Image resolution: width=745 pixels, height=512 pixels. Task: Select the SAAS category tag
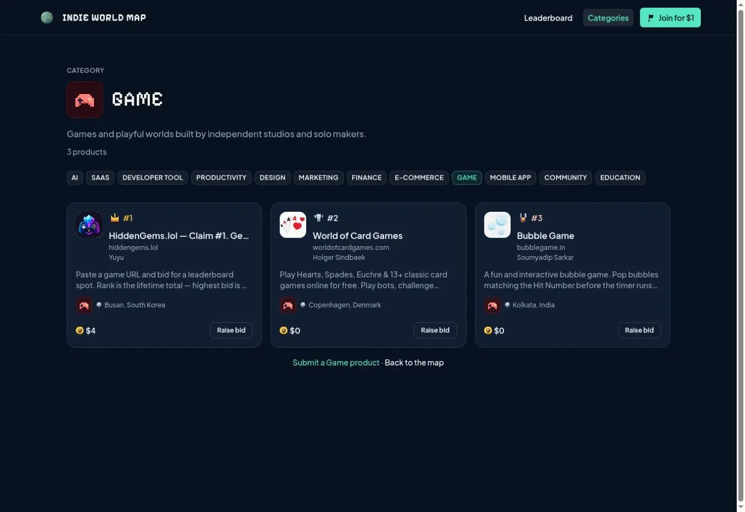(100, 177)
